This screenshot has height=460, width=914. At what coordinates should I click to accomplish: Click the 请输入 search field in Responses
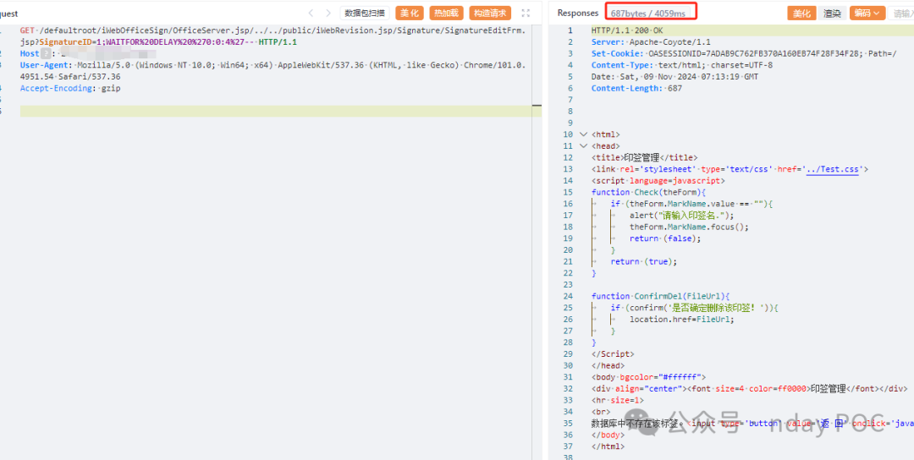(x=901, y=14)
